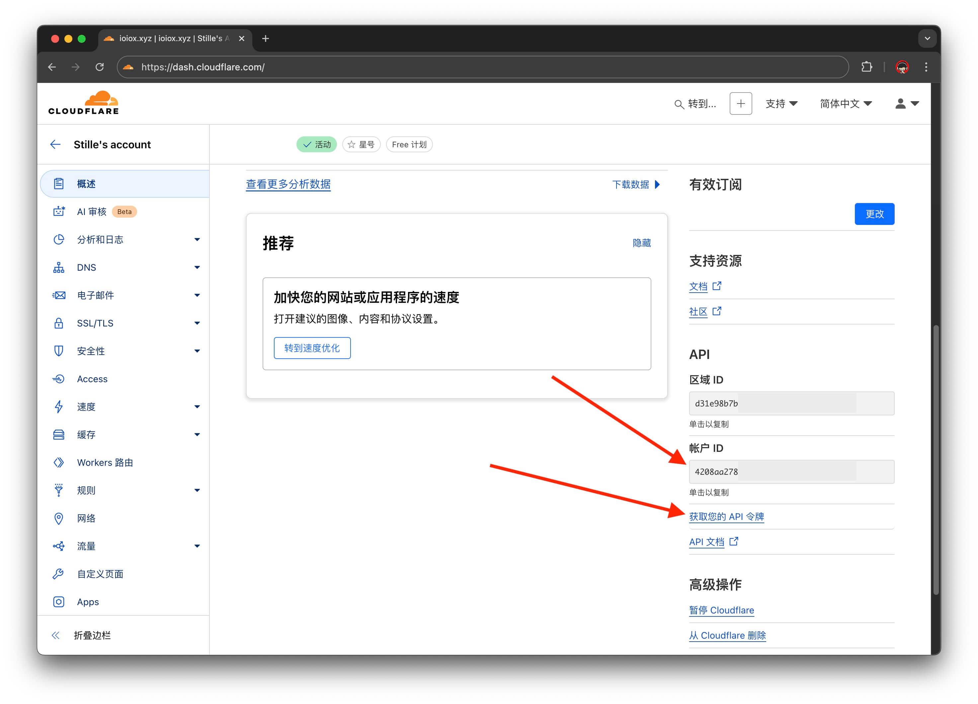Click the 流量 traffic icon
The image size is (978, 704).
tap(59, 546)
